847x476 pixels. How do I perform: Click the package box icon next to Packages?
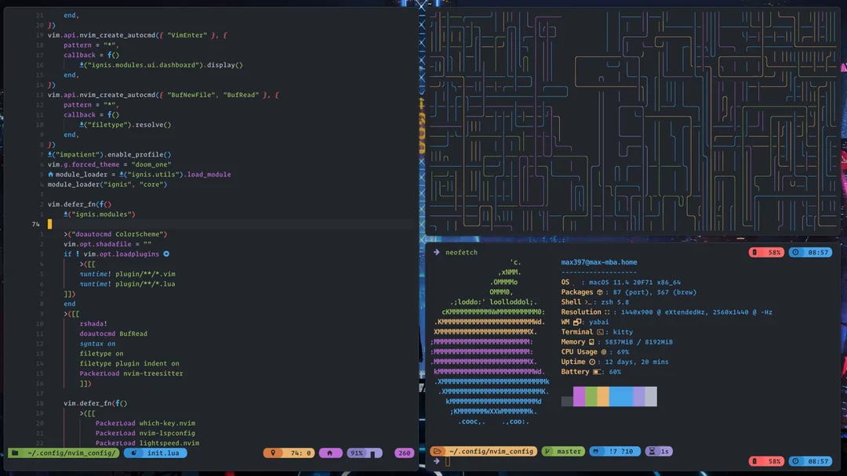pyautogui.click(x=599, y=292)
